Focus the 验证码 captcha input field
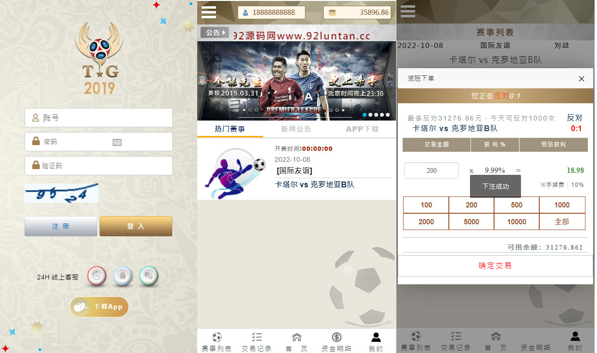This screenshot has width=597, height=353. click(x=99, y=166)
